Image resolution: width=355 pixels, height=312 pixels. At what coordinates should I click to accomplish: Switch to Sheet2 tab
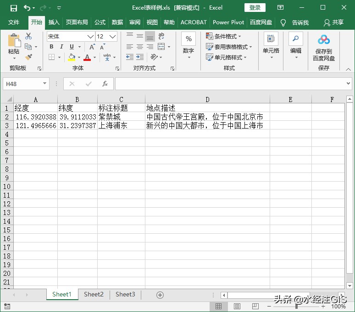(94, 295)
